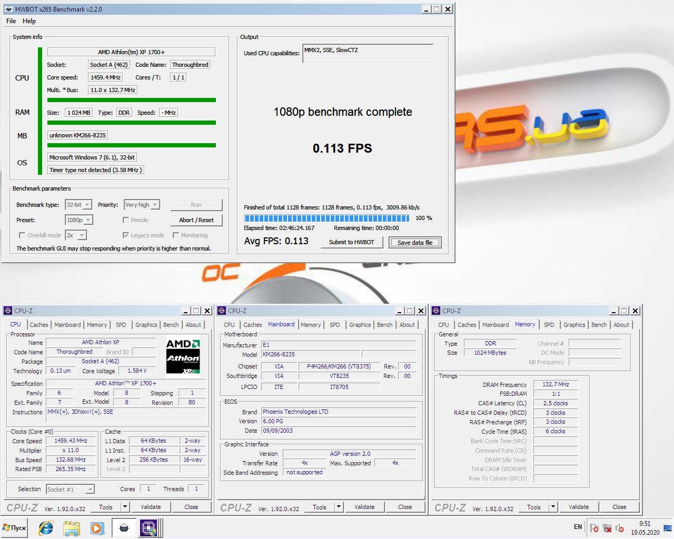The height and width of the screenshot is (539, 674).
Task: Switch to the CPU tab in the CPU-Z Memory window
Action: [x=444, y=325]
